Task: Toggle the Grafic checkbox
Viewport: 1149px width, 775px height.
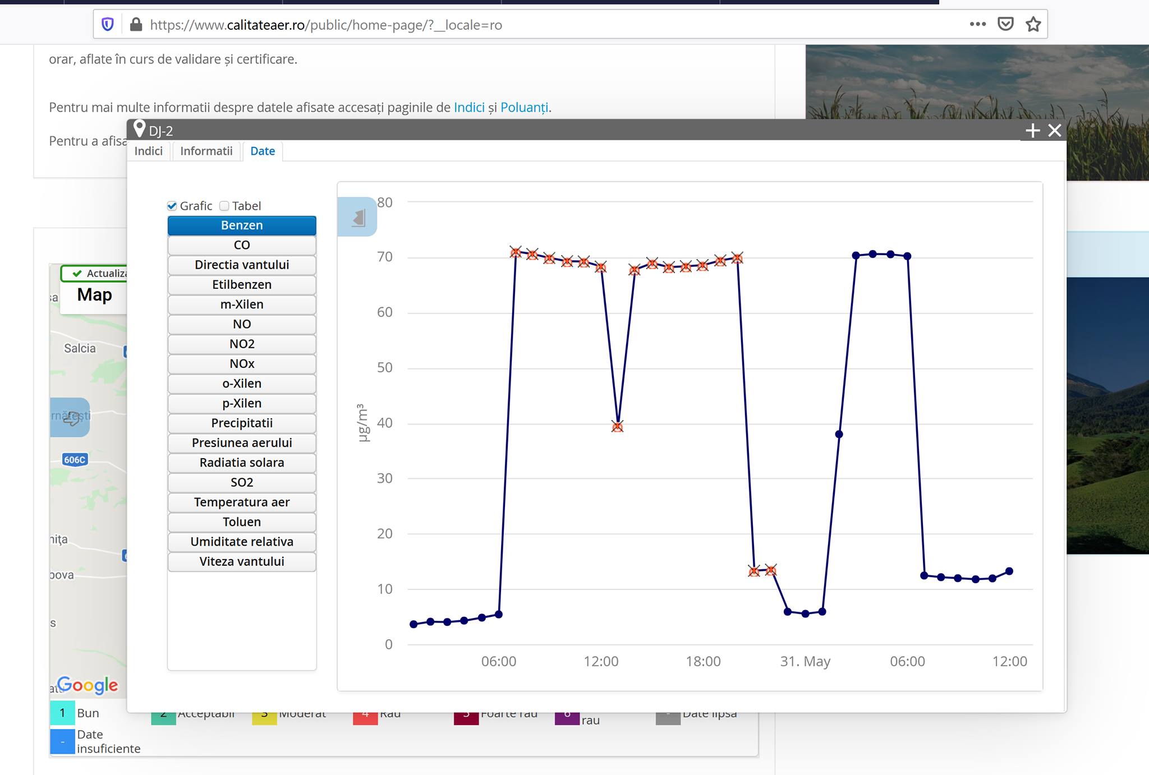Action: click(x=172, y=206)
